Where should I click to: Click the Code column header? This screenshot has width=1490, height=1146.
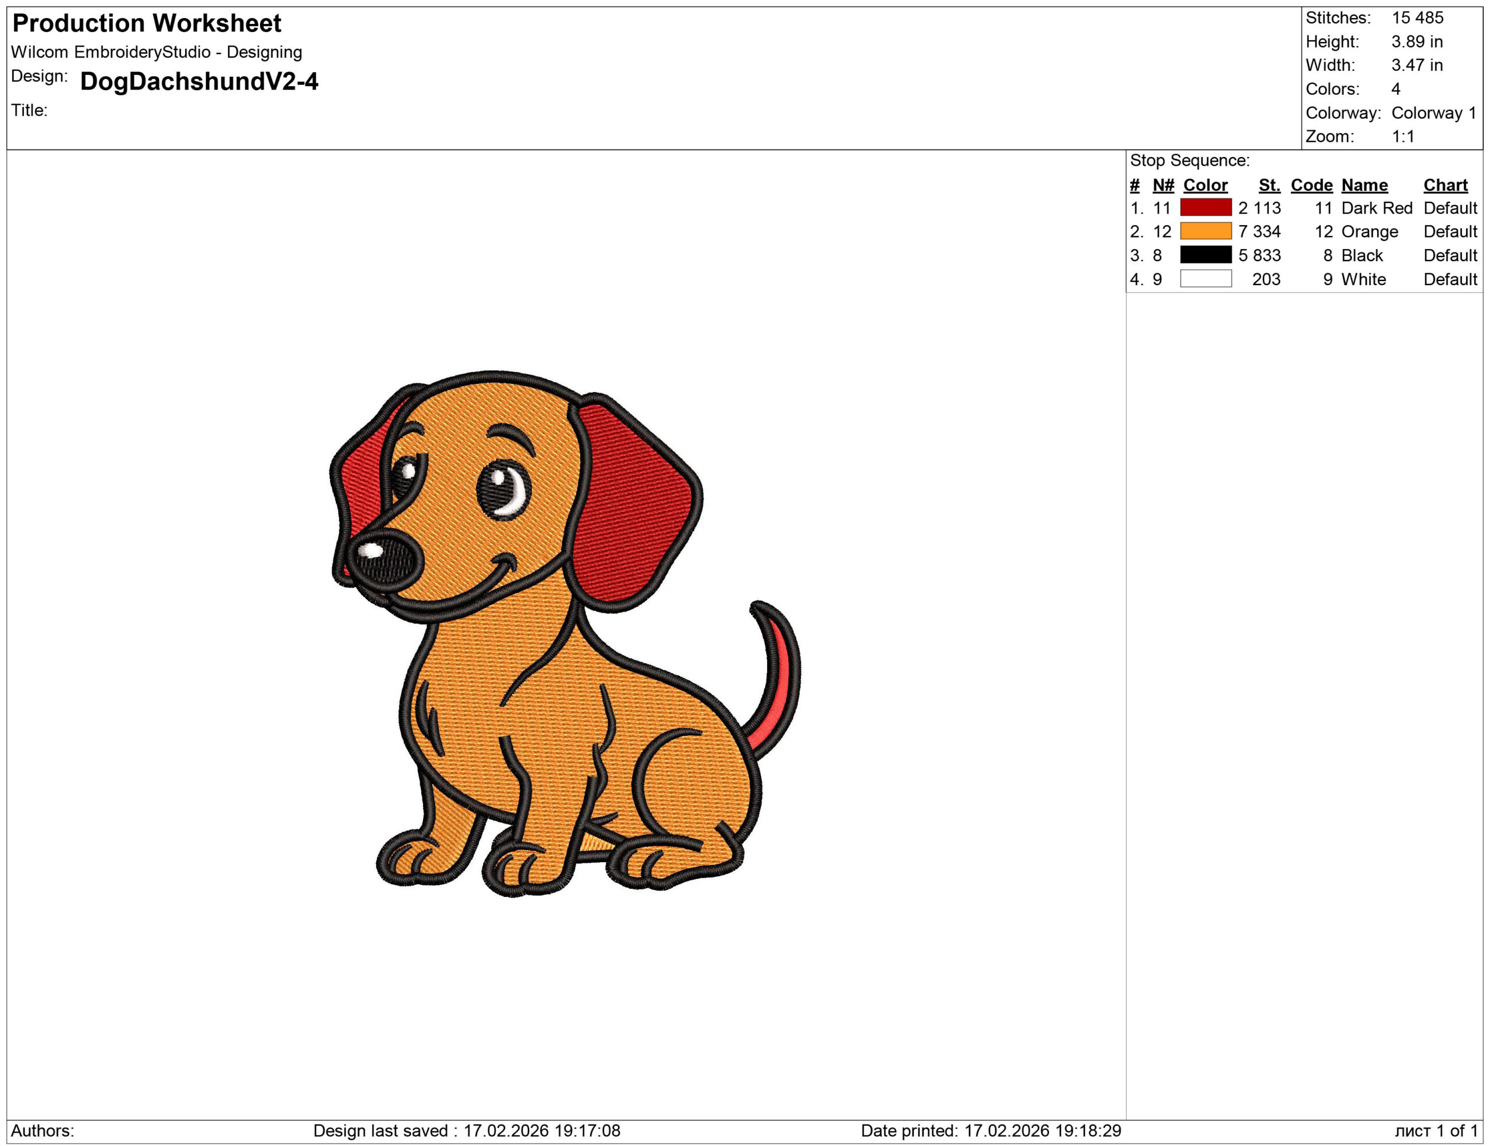(1312, 185)
